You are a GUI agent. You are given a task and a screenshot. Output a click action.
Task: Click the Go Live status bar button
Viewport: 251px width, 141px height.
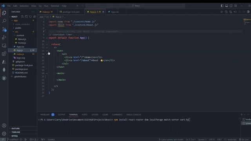244,139
